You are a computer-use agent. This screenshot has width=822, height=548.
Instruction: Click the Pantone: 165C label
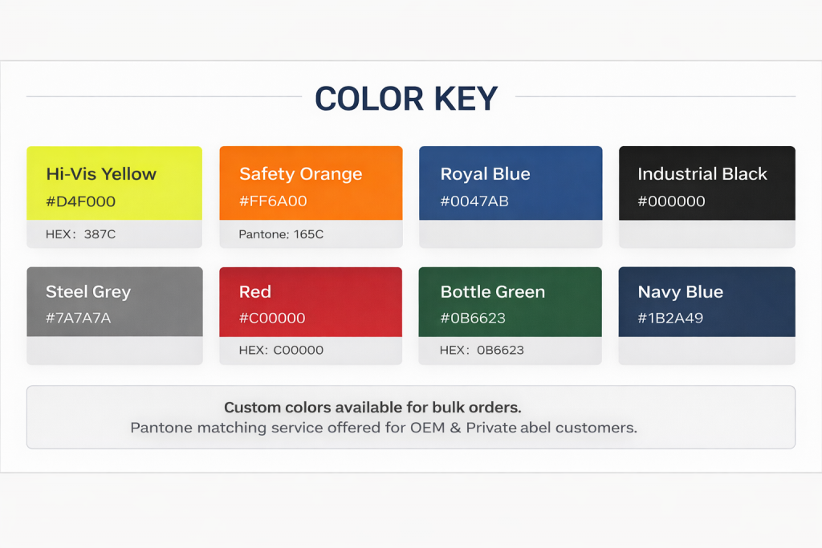click(x=281, y=234)
